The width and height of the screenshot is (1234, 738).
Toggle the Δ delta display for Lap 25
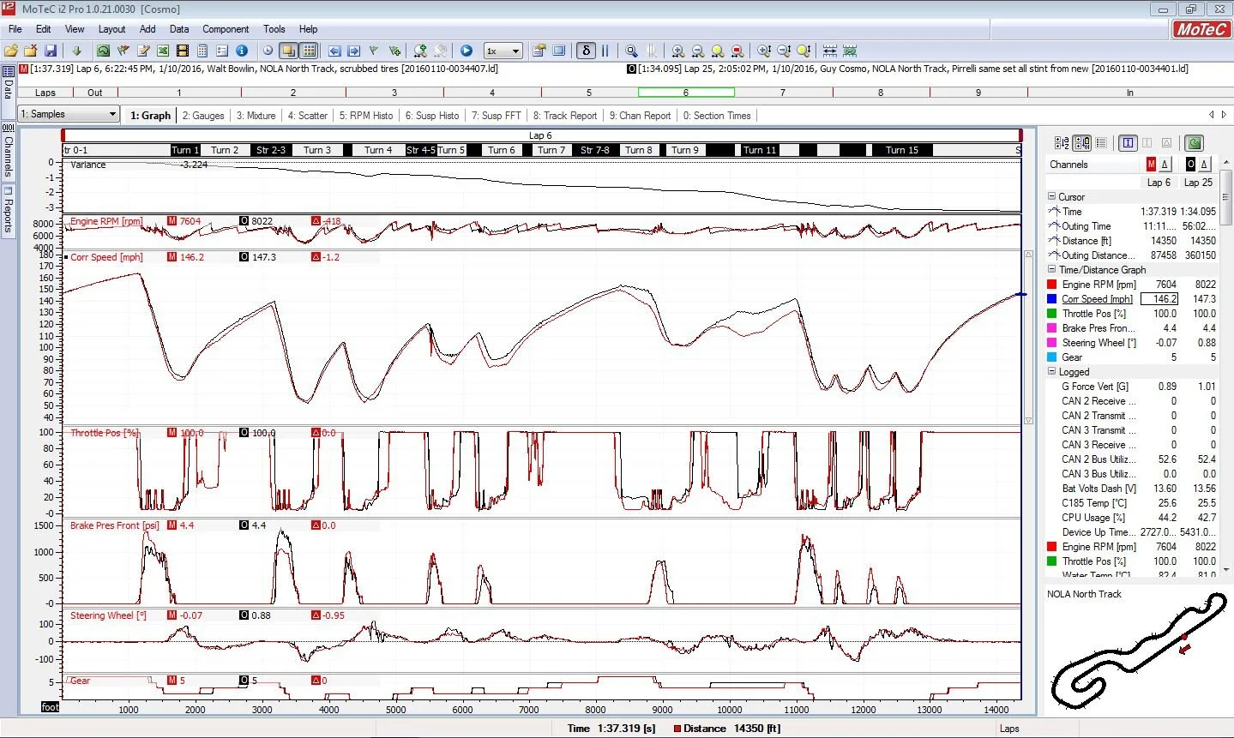[x=1204, y=164]
